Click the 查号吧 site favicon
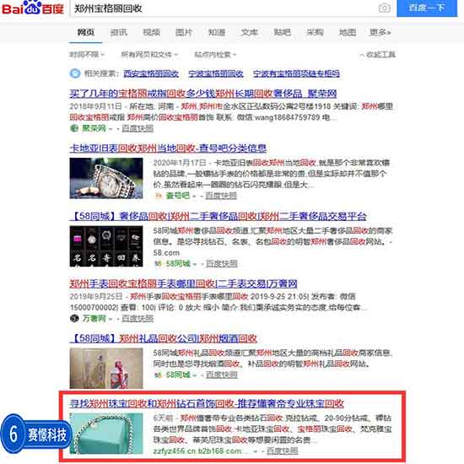Viewport: 464px width, 464px height. point(159,196)
